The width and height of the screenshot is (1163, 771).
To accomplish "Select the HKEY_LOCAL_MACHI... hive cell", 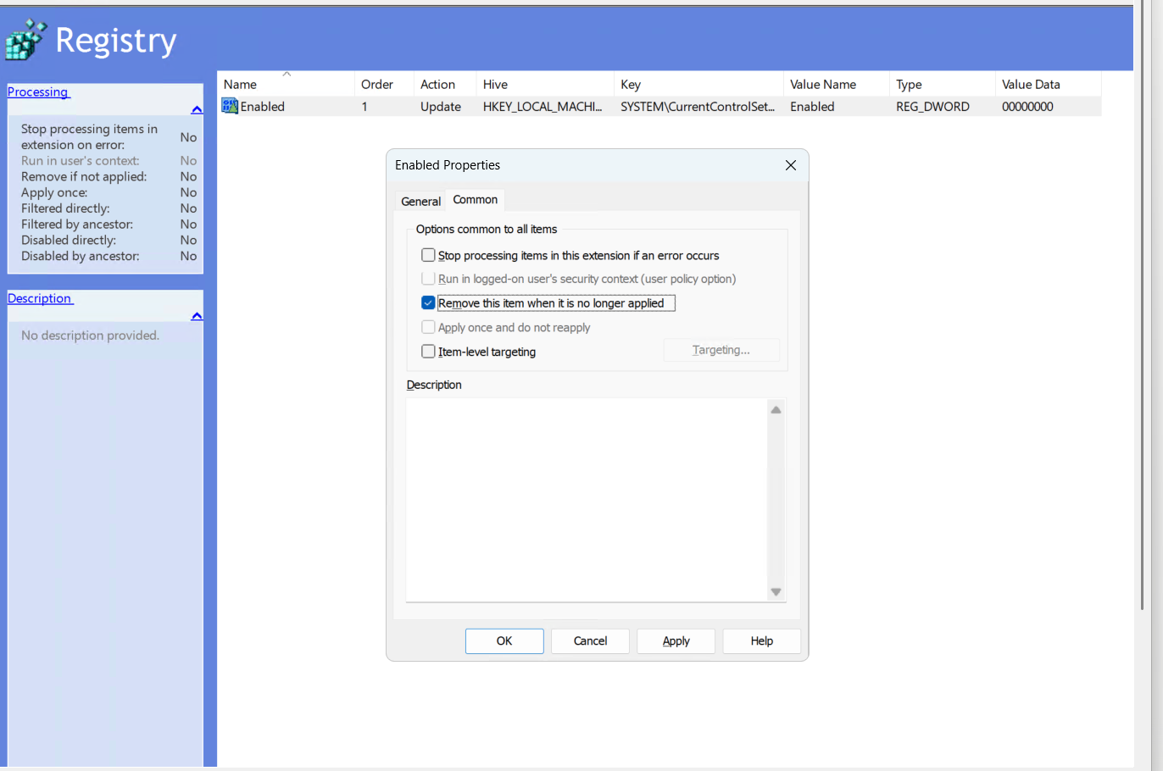I will tap(543, 107).
